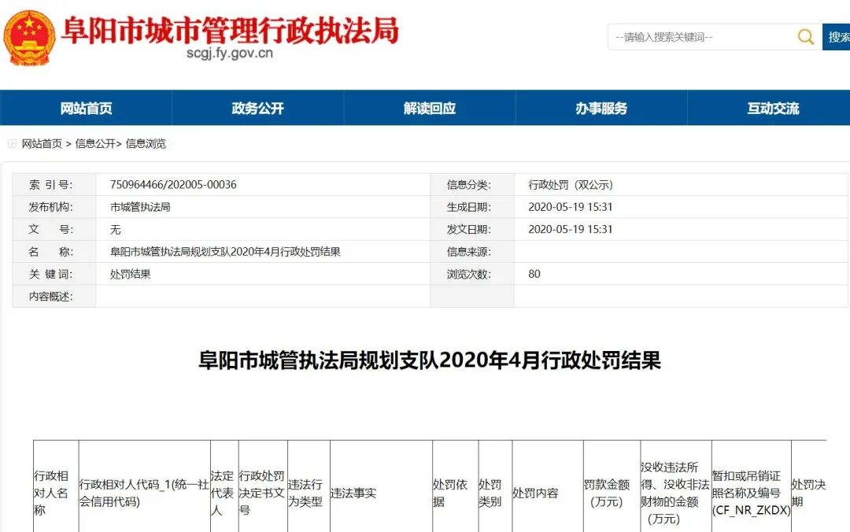The width and height of the screenshot is (850, 532).
Task: Click the view count value 80
Action: coord(534,274)
